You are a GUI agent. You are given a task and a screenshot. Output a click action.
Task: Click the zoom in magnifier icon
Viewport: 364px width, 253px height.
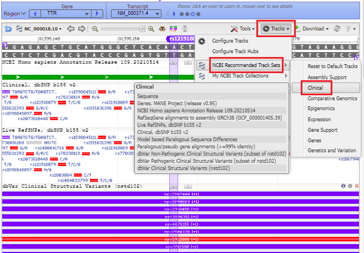click(x=150, y=28)
